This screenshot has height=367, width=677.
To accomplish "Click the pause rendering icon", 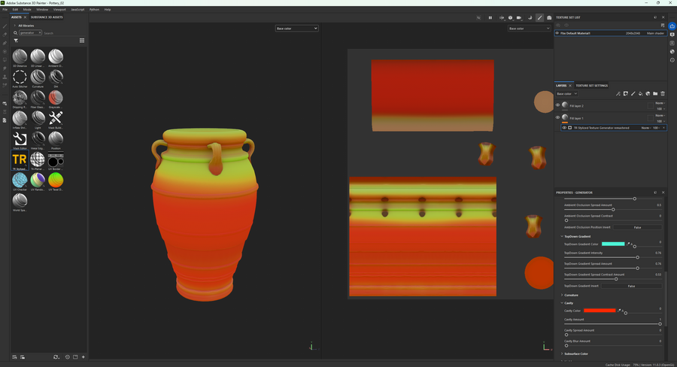I will [490, 17].
